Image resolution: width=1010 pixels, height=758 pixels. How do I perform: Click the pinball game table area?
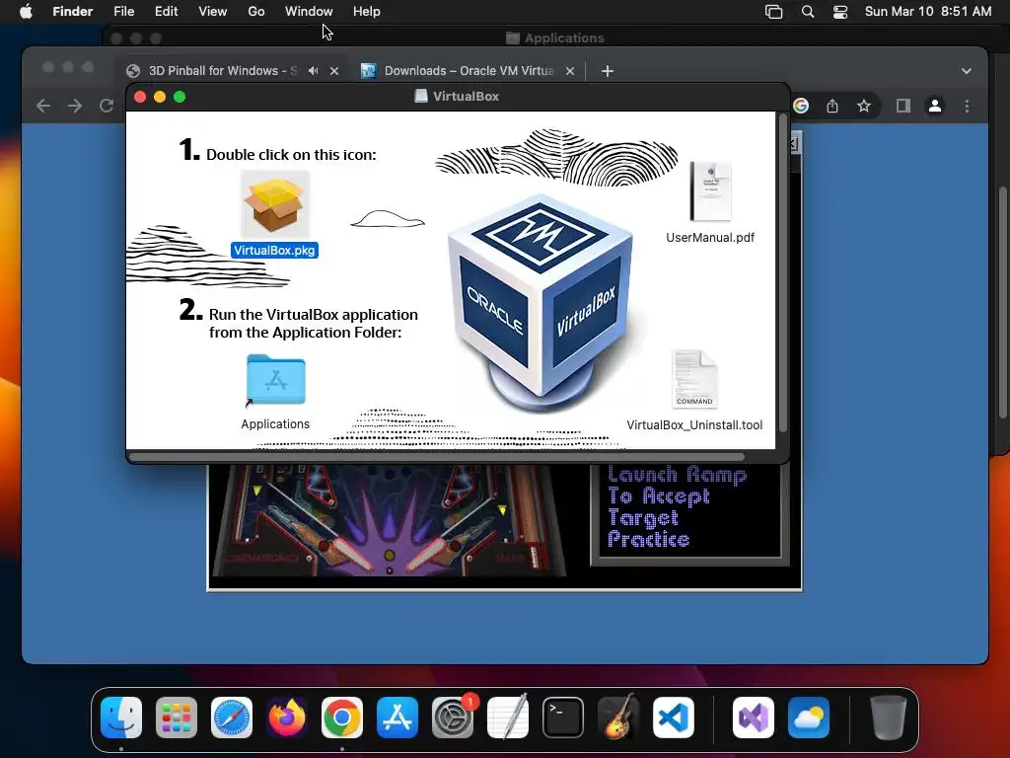pos(389,519)
